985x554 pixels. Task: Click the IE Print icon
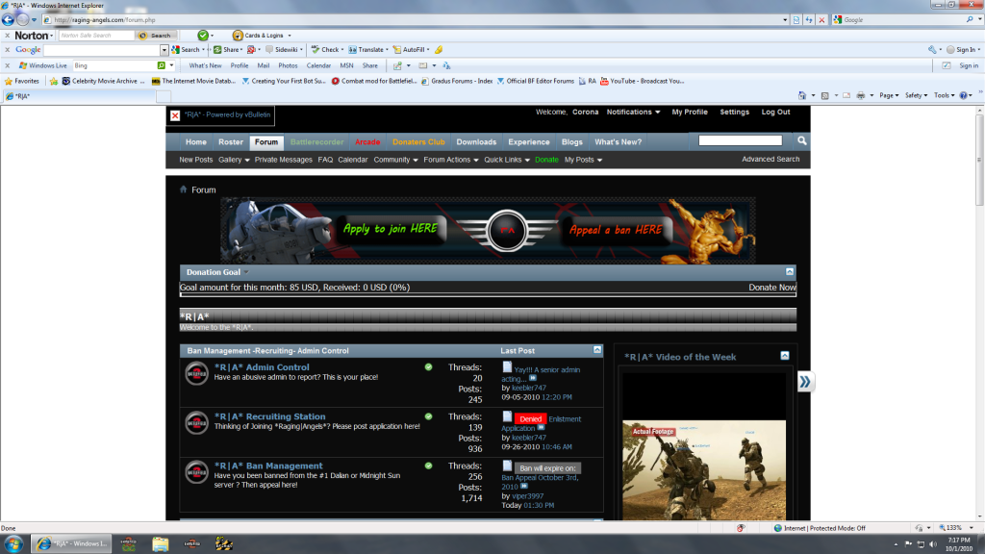(861, 95)
